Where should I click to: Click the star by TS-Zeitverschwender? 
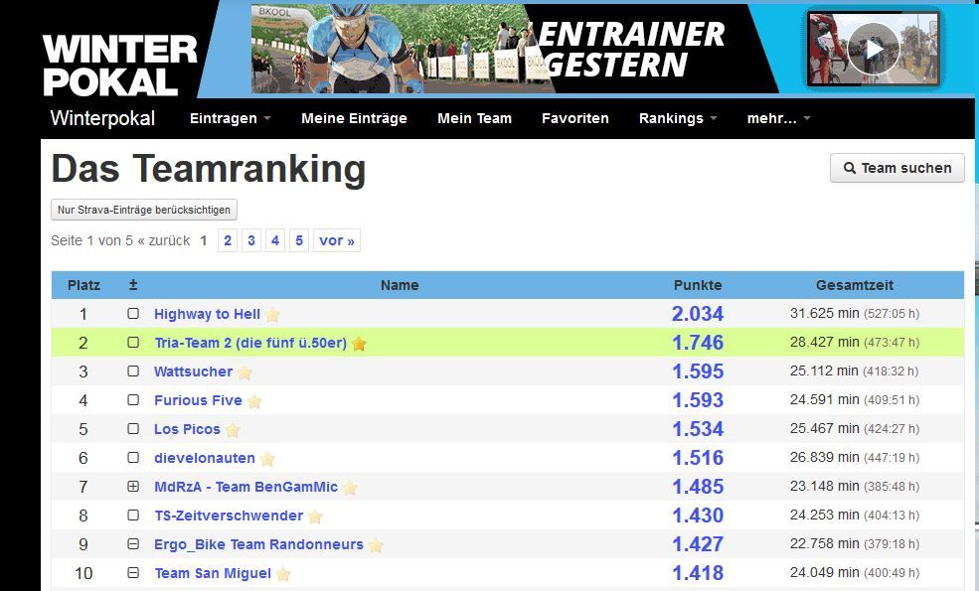[315, 517]
